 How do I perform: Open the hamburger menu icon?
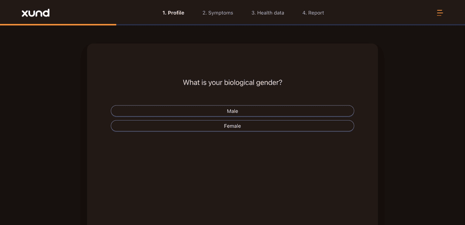tap(440, 13)
